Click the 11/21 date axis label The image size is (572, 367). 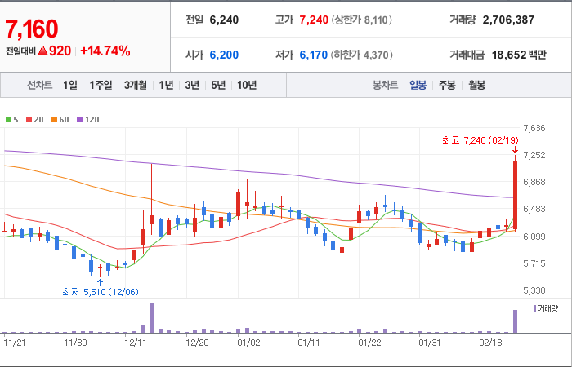[14, 343]
